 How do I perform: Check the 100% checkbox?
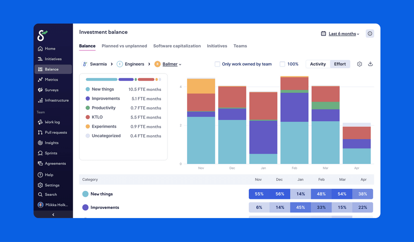tap(282, 64)
